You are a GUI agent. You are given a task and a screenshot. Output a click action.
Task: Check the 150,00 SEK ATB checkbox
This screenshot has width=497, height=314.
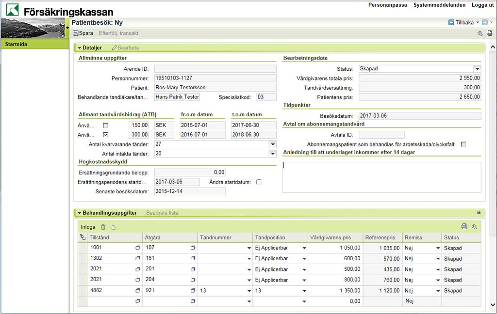105,126
